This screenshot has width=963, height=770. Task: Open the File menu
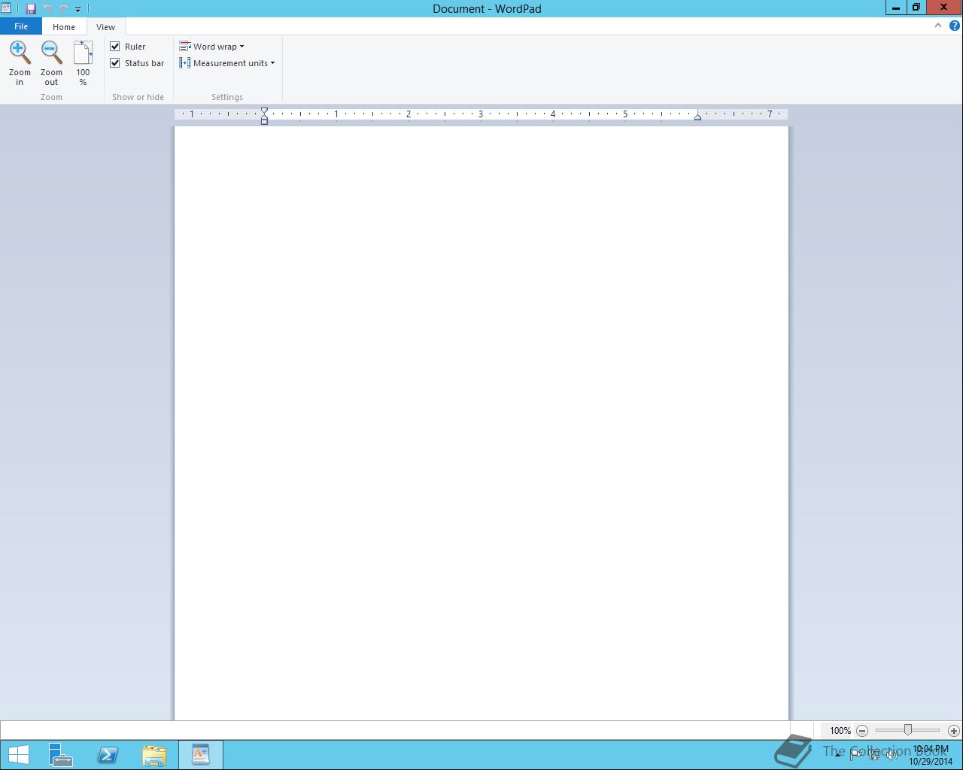click(x=21, y=26)
